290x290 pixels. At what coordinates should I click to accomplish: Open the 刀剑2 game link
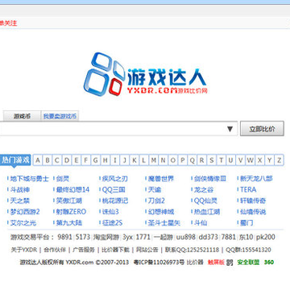[x=156, y=201]
